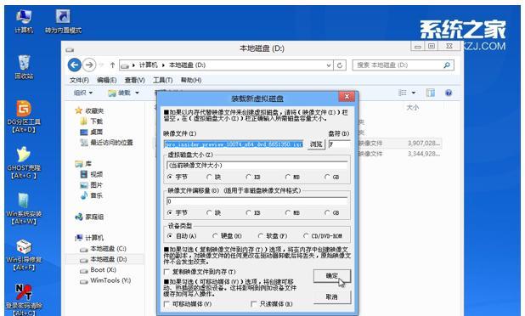Select KB radio under 映像文件偏移量
This screenshot has width=525, height=316.
[253, 212]
